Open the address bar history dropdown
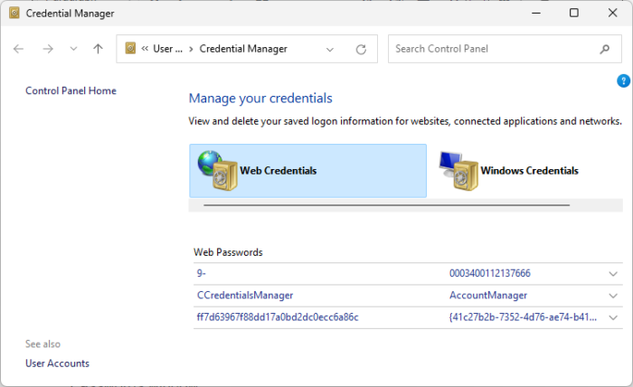 tap(330, 49)
